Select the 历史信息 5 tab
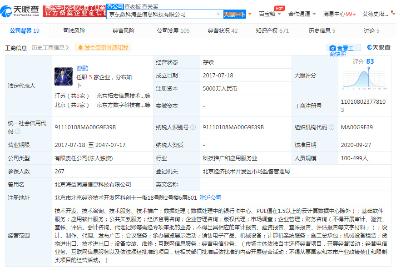 tap(322, 31)
